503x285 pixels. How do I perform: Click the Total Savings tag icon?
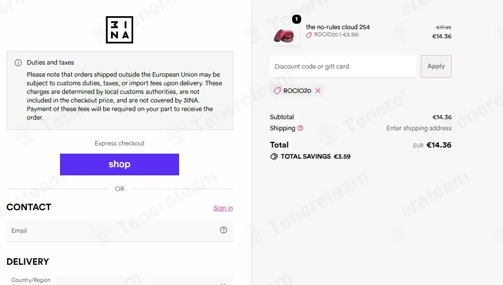(x=274, y=157)
